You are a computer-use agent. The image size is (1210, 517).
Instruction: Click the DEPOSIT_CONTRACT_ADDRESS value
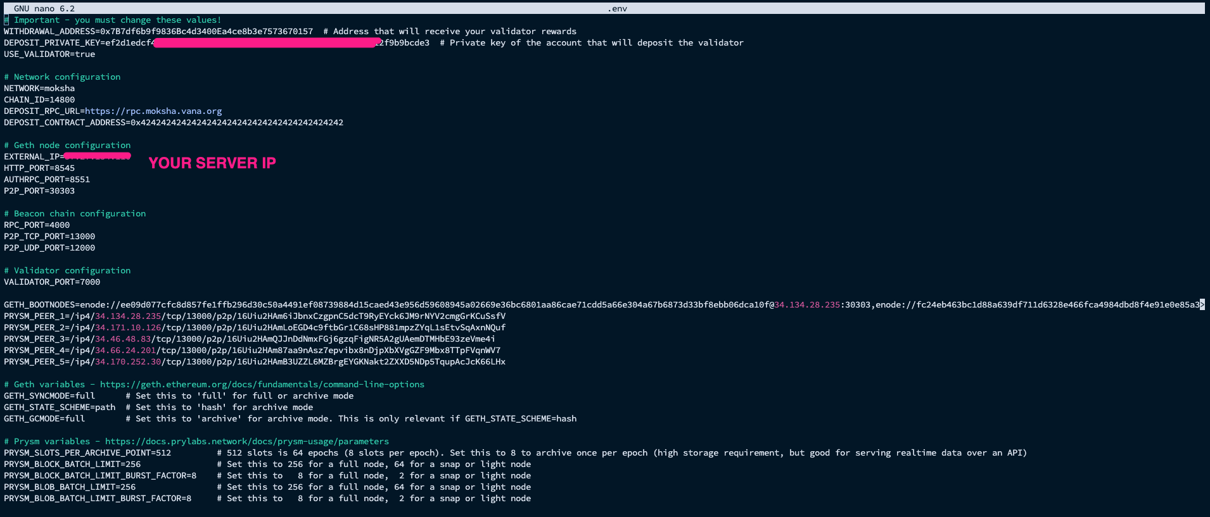click(236, 123)
